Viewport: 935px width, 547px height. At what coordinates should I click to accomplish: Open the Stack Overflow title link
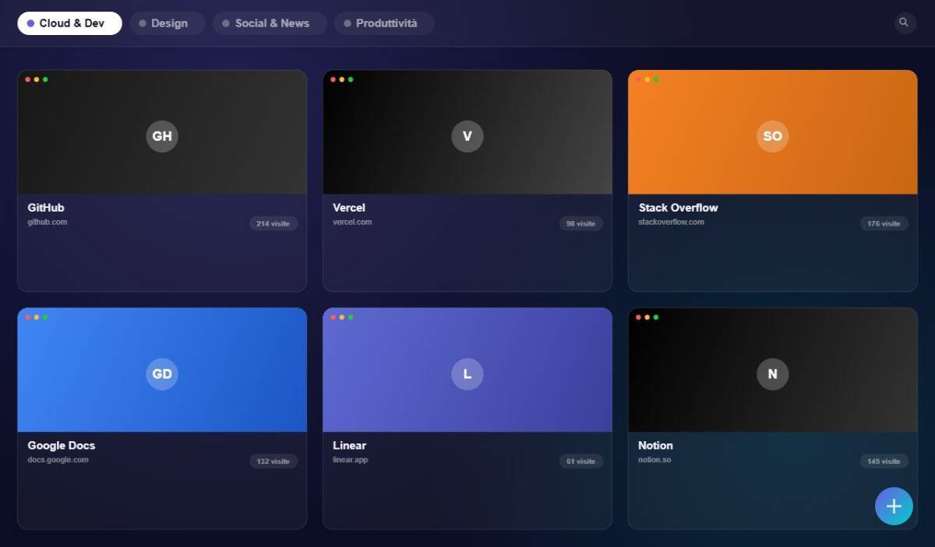pyautogui.click(x=678, y=208)
